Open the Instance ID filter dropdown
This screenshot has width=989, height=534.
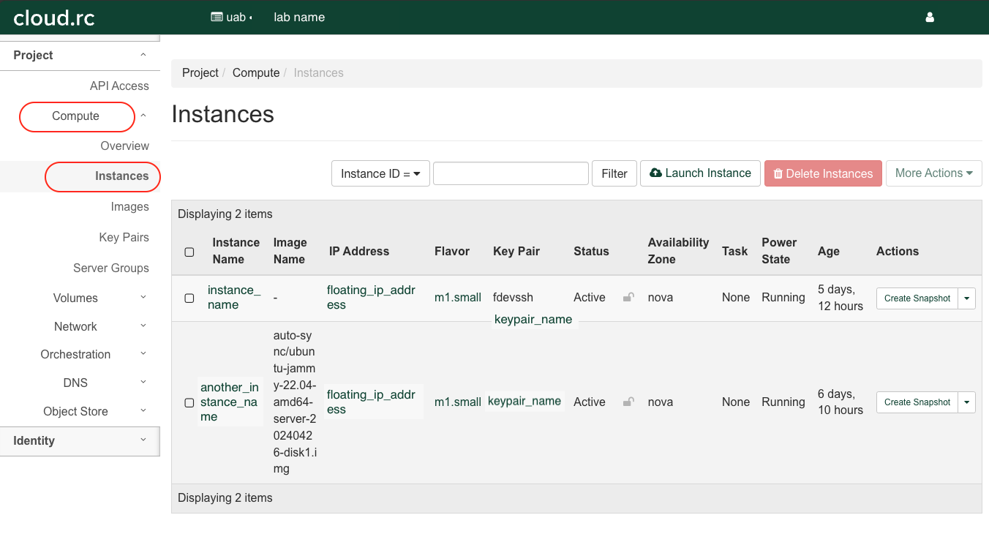[x=380, y=173]
